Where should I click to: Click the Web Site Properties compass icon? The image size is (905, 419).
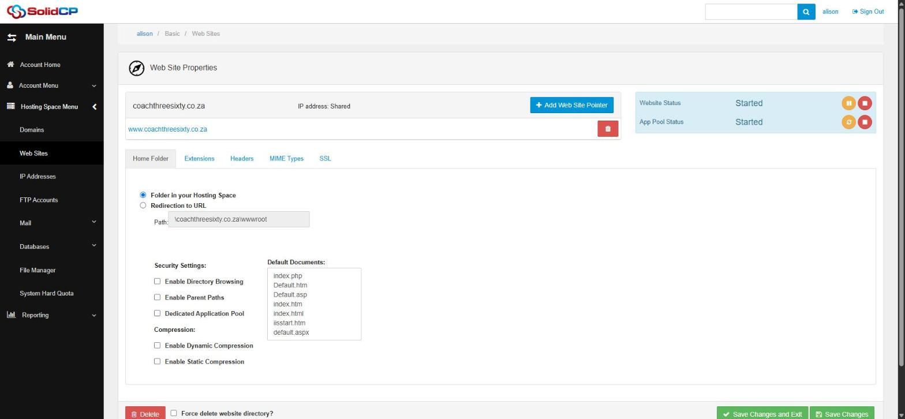[x=136, y=68]
